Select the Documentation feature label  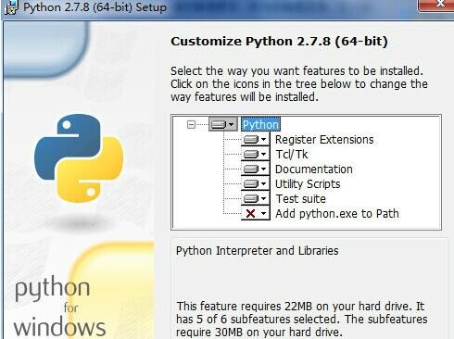[314, 169]
